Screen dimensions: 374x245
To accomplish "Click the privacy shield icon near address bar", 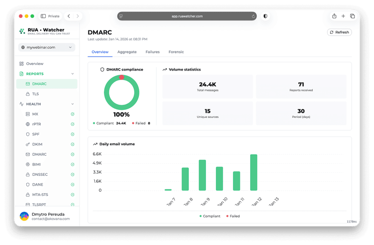I will pos(266,16).
